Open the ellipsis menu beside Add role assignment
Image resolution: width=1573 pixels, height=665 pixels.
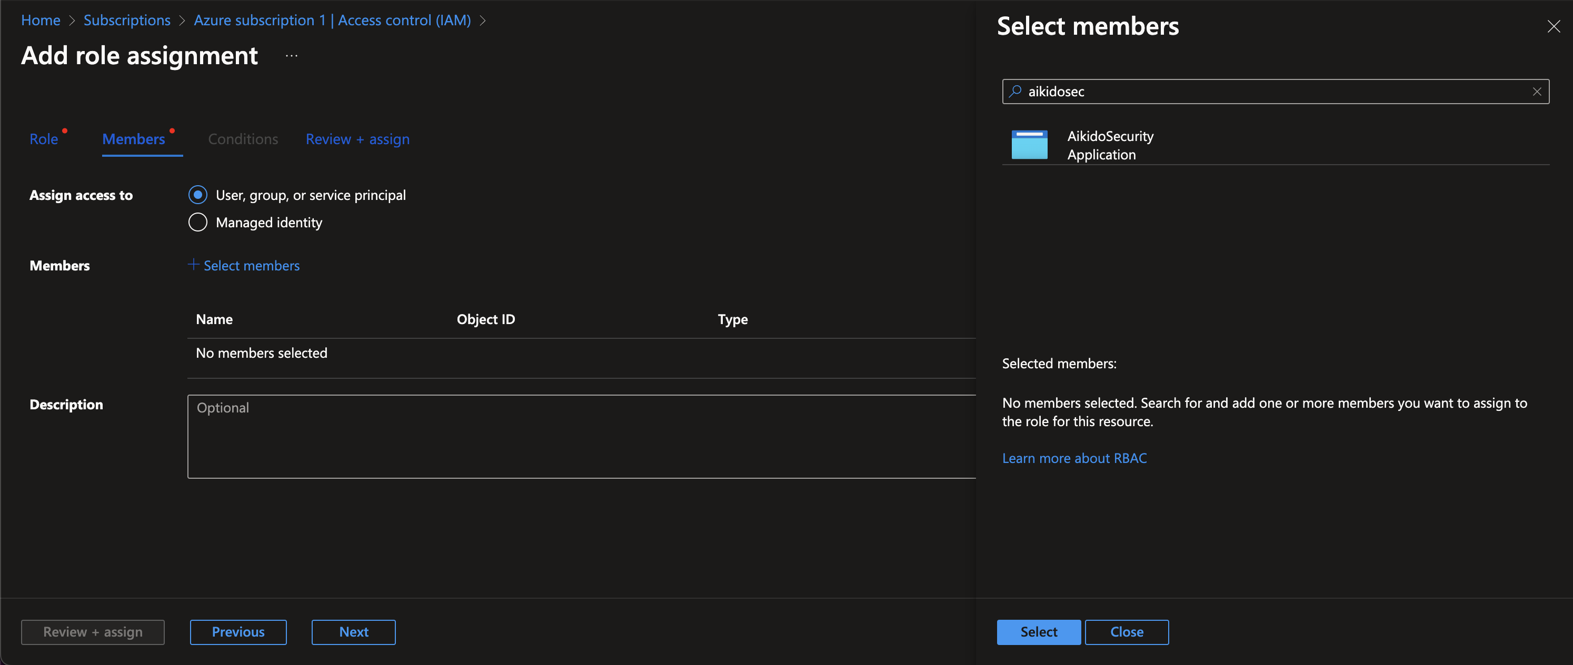click(x=292, y=56)
